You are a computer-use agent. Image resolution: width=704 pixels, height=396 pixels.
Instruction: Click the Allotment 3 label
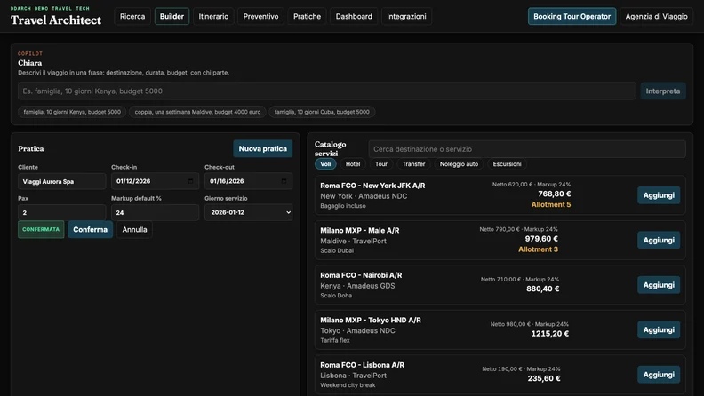(538, 249)
